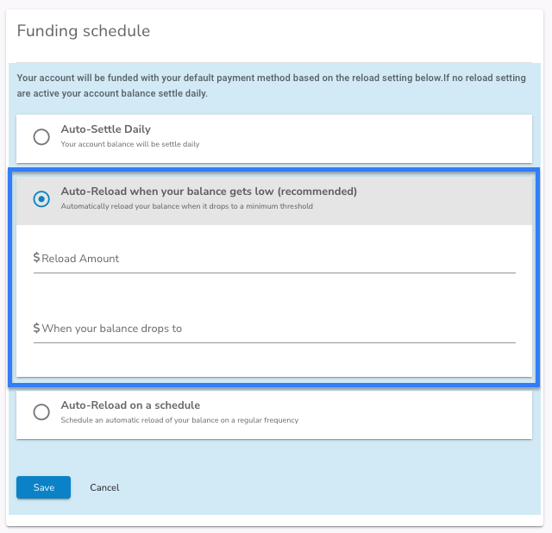The width and height of the screenshot is (552, 533).
Task: Click the Reload Amount input field
Action: [x=274, y=259]
